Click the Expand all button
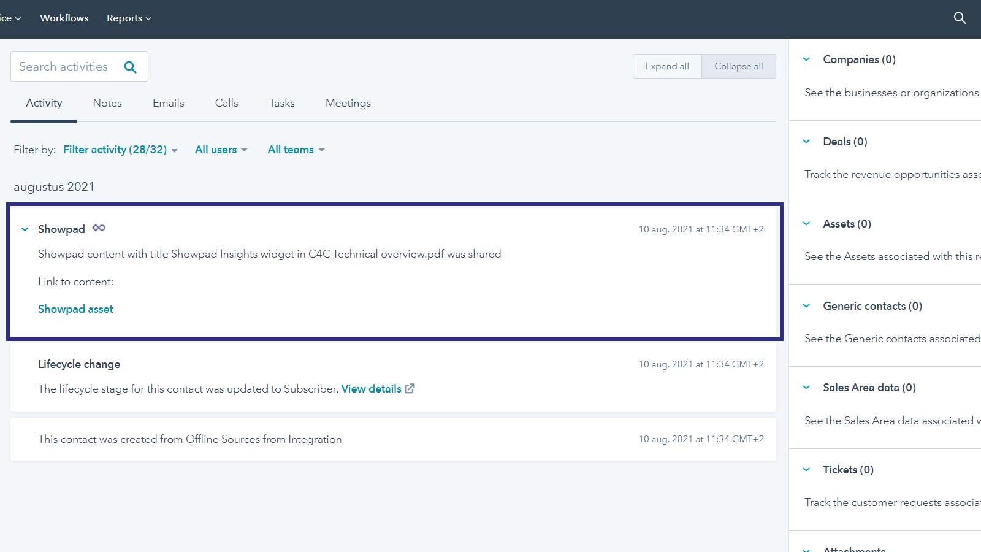 click(x=667, y=66)
